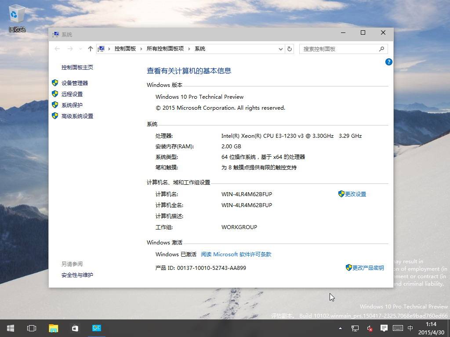Viewport: 450px width, 337px height.
Task: Expand chevron after 控制面板 breadcrumb
Action: coord(141,49)
